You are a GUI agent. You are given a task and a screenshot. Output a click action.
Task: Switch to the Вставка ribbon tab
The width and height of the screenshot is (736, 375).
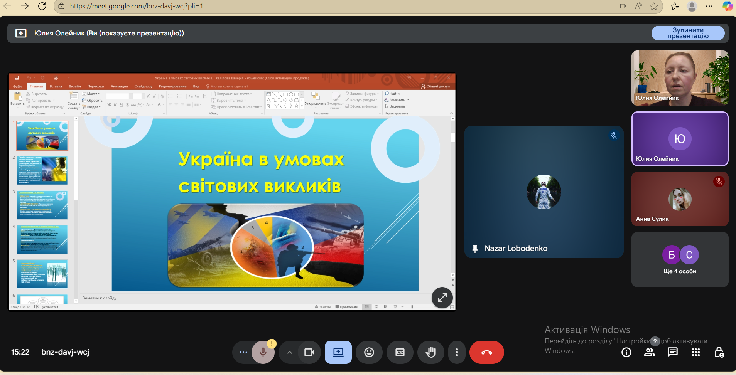56,86
